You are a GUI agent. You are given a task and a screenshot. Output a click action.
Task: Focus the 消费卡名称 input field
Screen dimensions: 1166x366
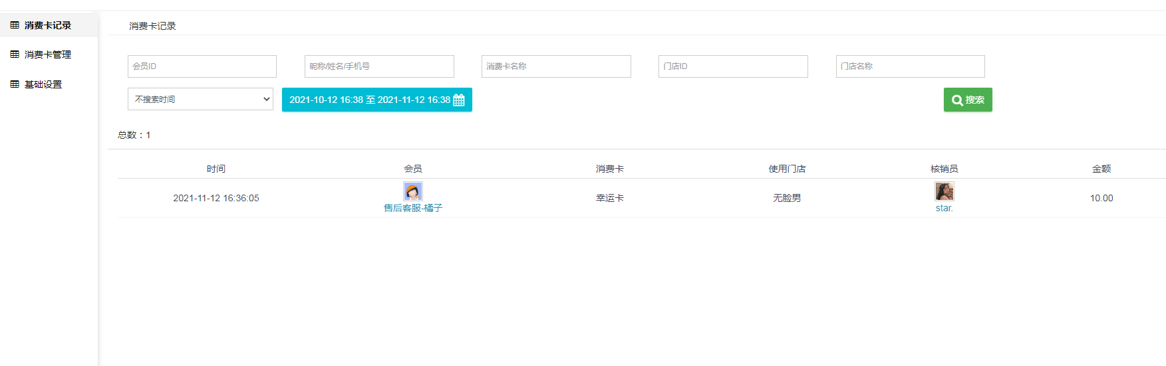point(556,66)
